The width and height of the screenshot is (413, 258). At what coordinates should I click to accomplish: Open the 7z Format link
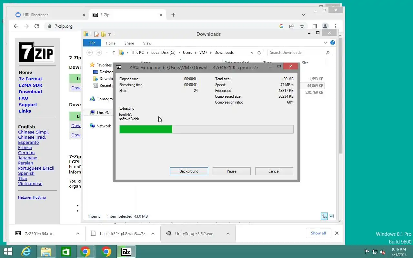(30, 79)
